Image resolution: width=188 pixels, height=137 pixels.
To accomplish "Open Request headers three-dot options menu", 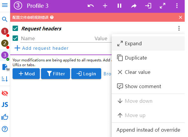I will point(179,29).
